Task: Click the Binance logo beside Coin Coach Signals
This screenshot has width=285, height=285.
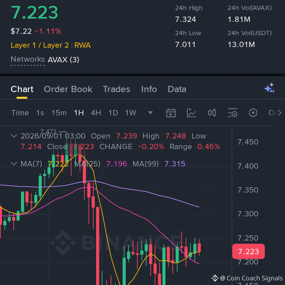Action: coord(215,278)
